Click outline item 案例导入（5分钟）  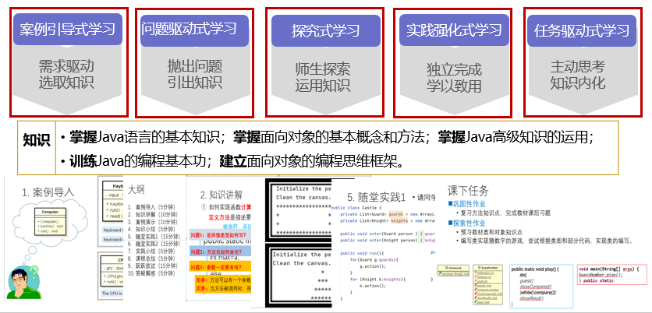[x=152, y=207]
